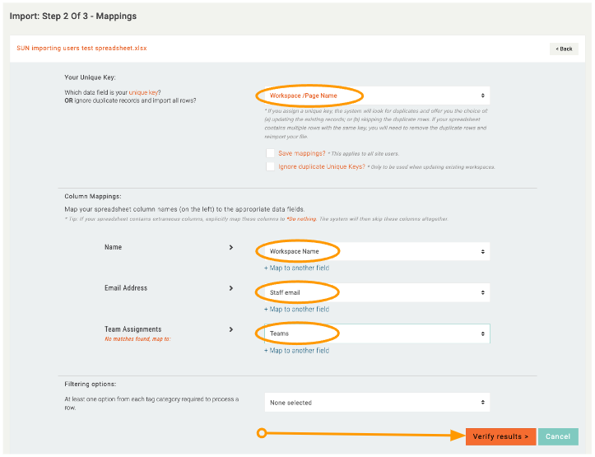Screen dimensions: 595x457
Task: Expand the Workspace Name mapping dropdown
Action: 376,251
